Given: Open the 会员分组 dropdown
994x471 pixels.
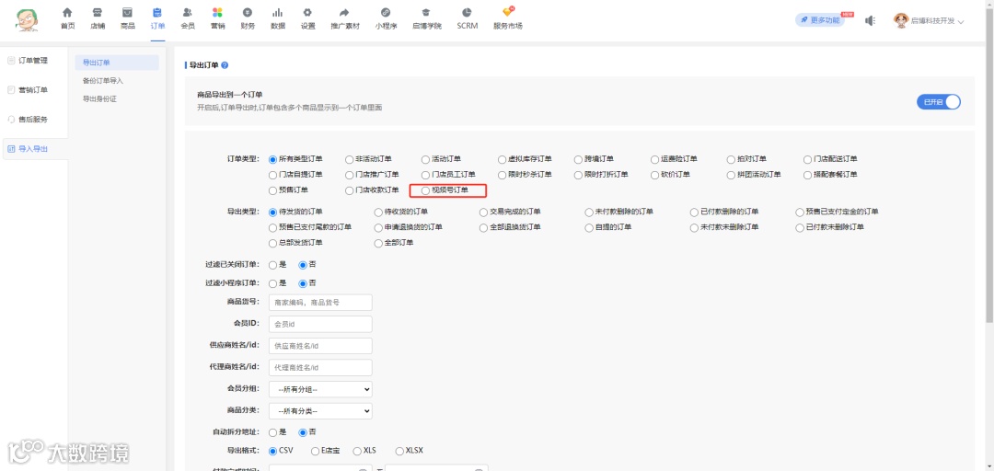Looking at the screenshot, I should coord(320,389).
